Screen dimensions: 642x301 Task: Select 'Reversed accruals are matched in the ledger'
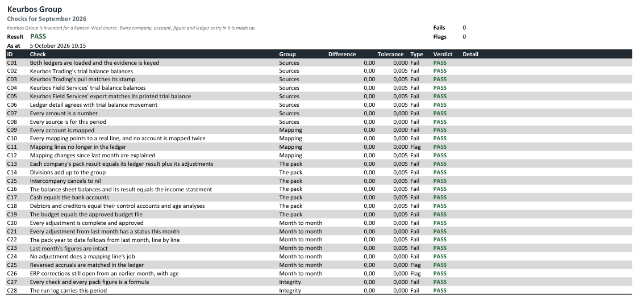(87, 265)
